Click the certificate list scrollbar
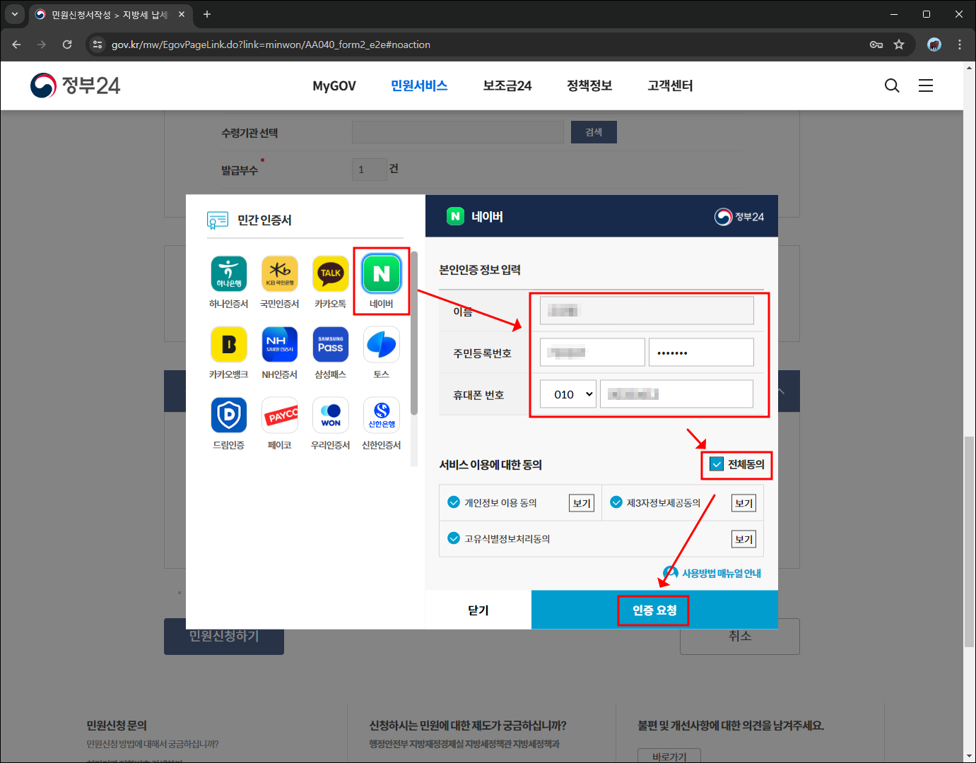The image size is (976, 763). 414,333
